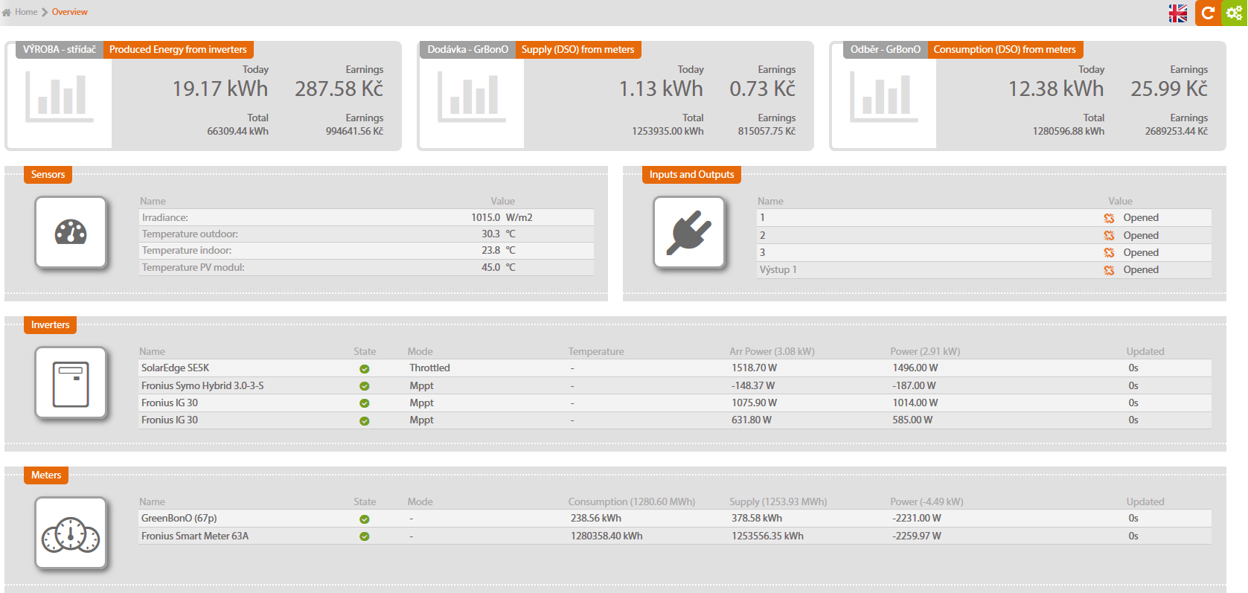Open the GreenBonO (67p) meter row
1248x593 pixels.
179,519
